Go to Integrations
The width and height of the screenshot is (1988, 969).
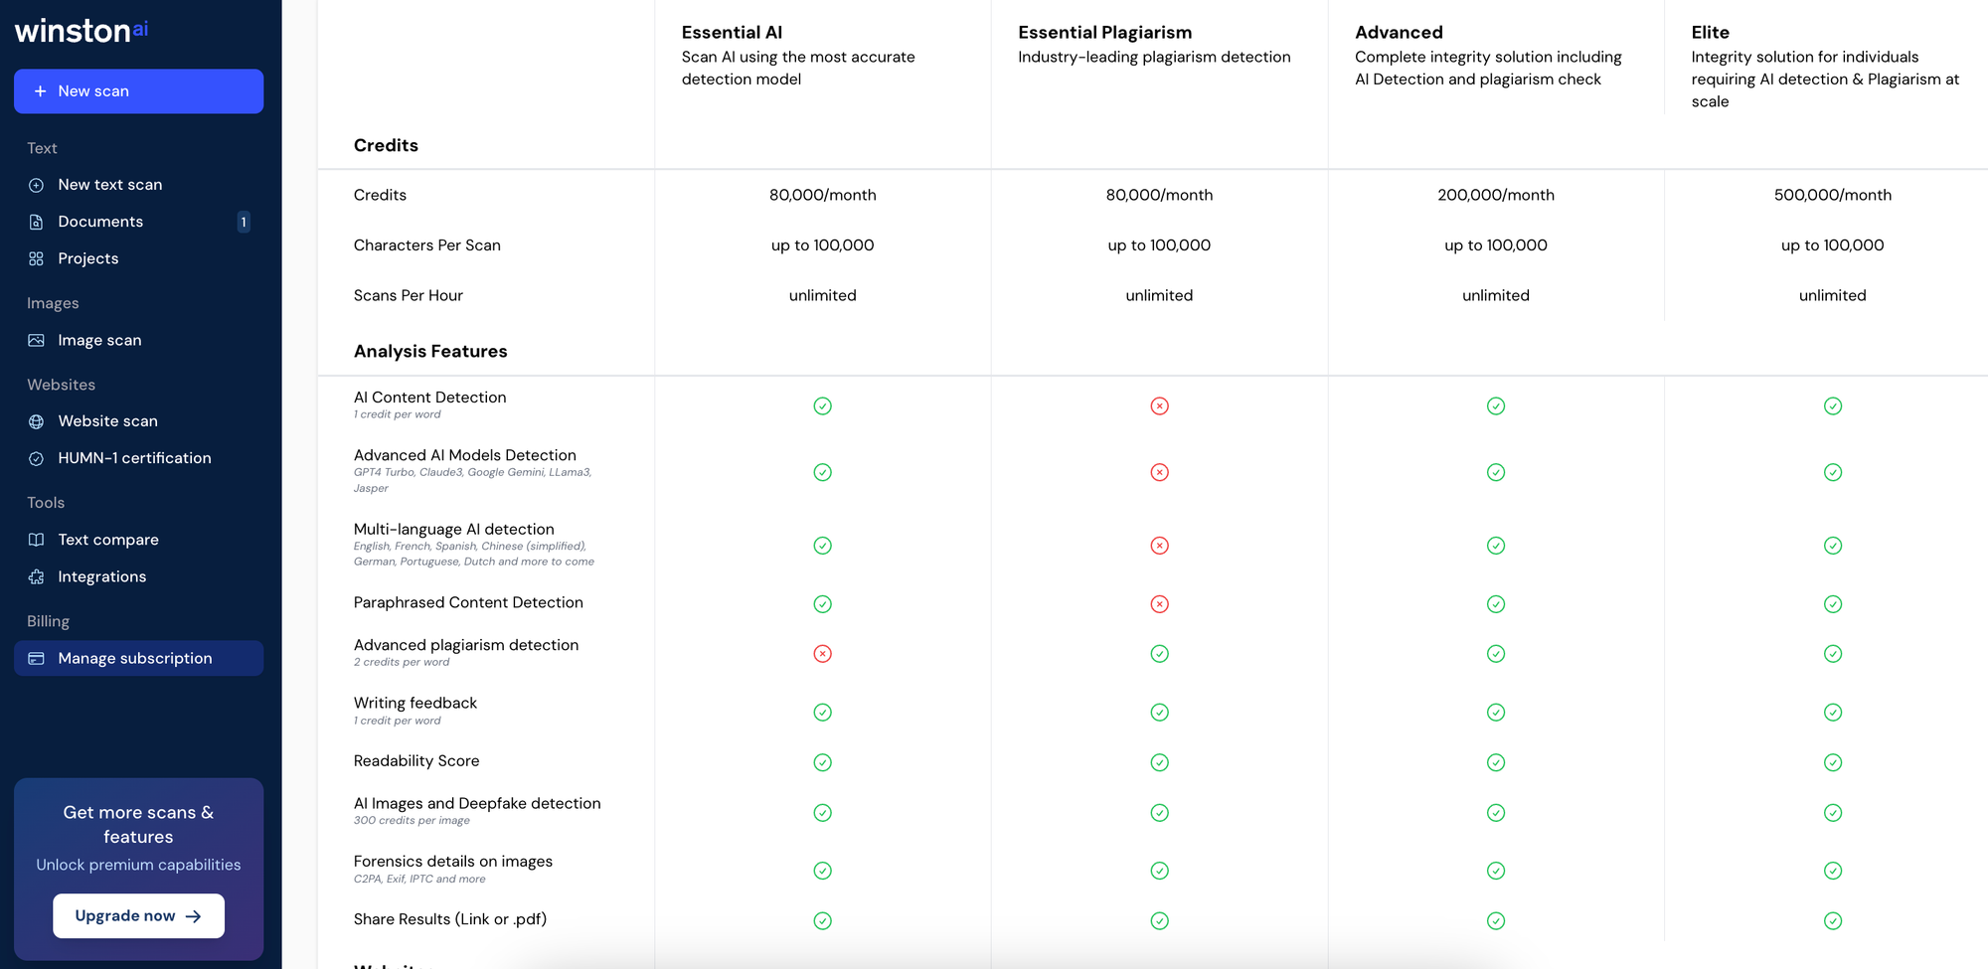tap(138, 576)
